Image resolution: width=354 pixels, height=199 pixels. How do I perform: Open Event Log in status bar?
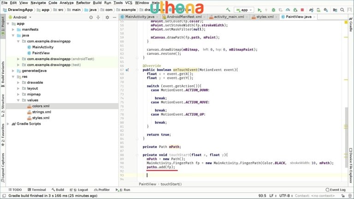point(335,189)
